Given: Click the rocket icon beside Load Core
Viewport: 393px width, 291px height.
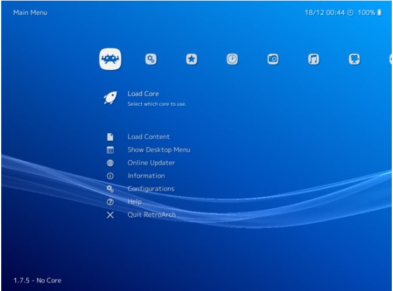Looking at the screenshot, I should [110, 98].
